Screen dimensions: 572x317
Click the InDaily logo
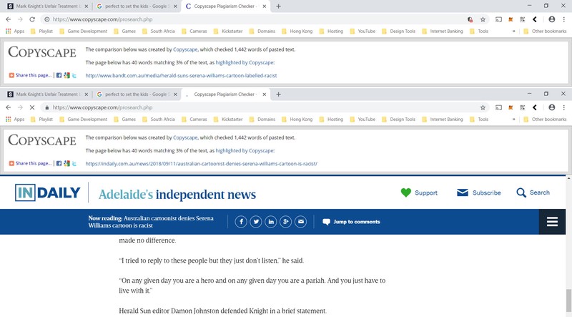(x=47, y=192)
